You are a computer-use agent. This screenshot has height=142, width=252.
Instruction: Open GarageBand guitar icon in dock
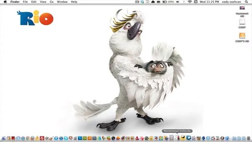pos(52,138)
